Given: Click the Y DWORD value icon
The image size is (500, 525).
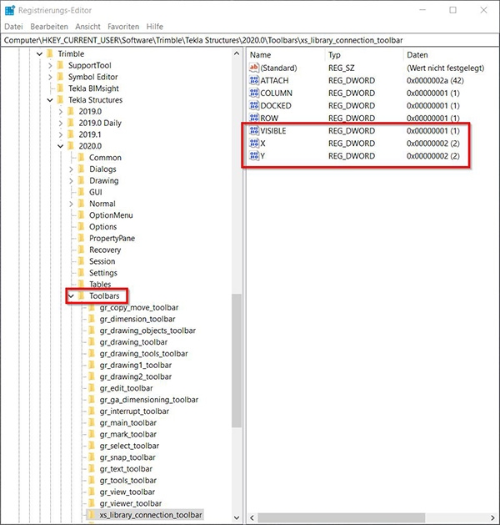Looking at the screenshot, I should click(x=254, y=156).
